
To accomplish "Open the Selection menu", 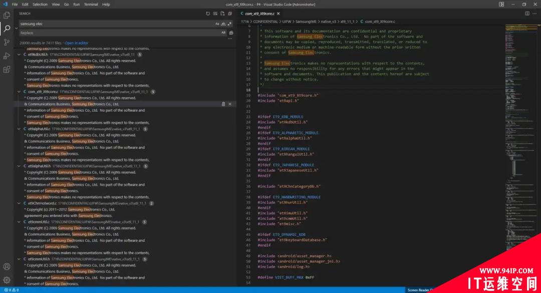I will [40, 5].
